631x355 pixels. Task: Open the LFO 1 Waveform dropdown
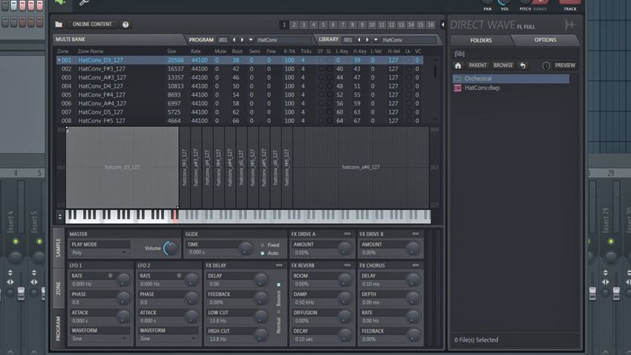pyautogui.click(x=99, y=338)
